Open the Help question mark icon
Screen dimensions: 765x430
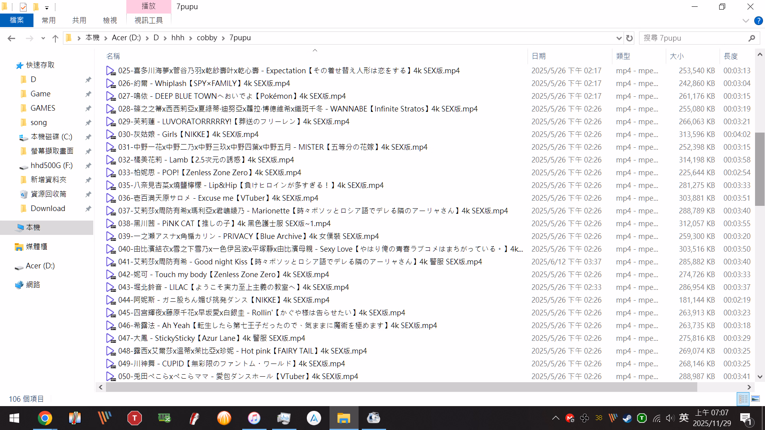758,21
